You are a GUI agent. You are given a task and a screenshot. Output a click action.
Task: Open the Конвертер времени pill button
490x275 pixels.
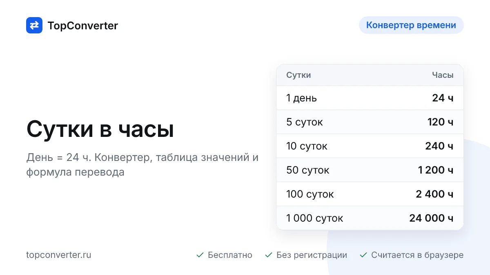pos(411,25)
